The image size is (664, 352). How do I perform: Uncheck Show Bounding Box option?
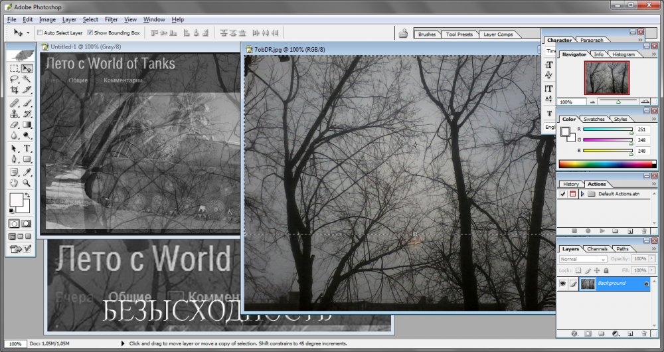pos(90,33)
